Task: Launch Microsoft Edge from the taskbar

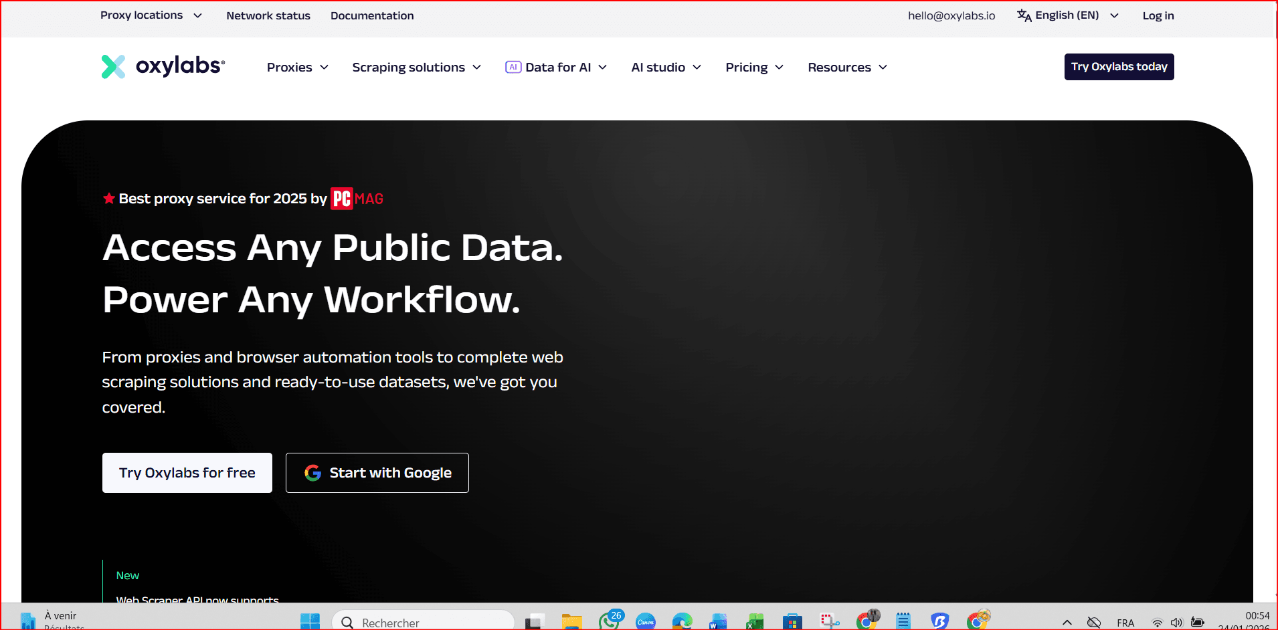Action: tap(682, 622)
